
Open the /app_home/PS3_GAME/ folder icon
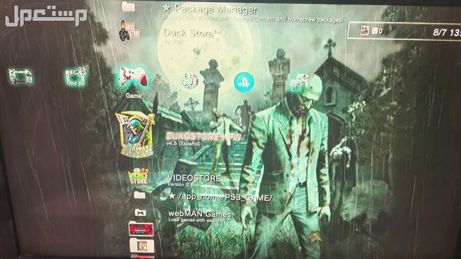[x=139, y=195]
